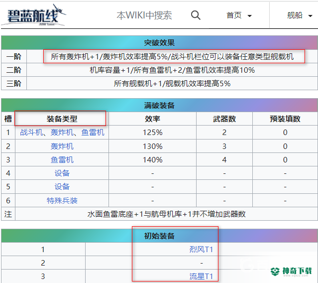Focus the 本WIKI中搜索 search field
318x283 pixels.
tap(144, 15)
